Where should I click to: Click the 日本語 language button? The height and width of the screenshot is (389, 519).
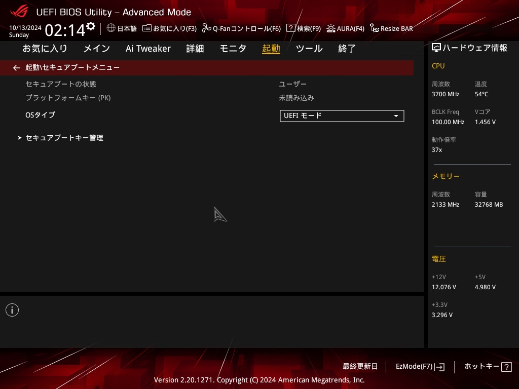(x=122, y=28)
